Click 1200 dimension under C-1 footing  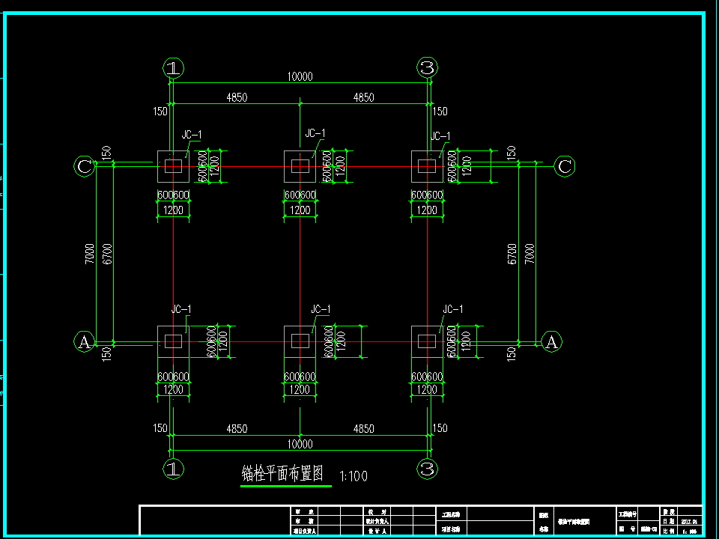[173, 210]
